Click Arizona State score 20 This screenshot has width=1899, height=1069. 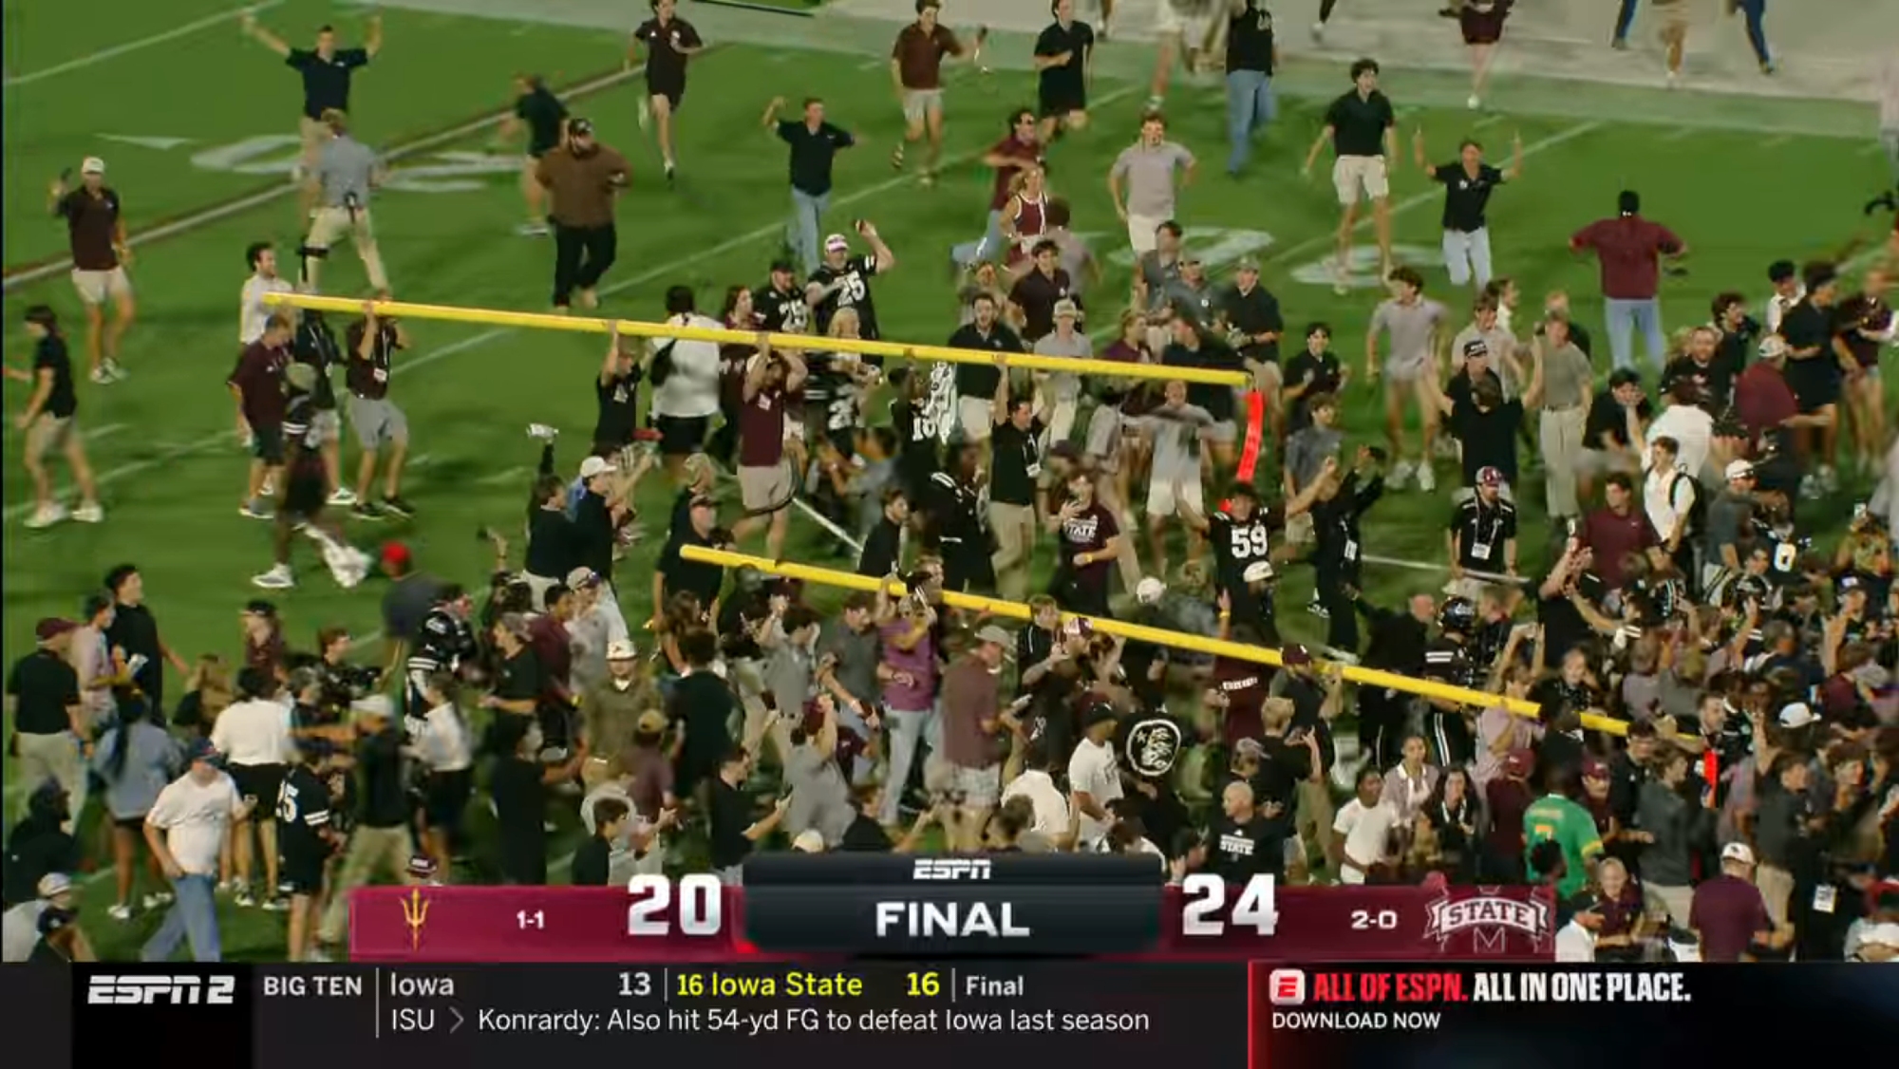tap(674, 906)
